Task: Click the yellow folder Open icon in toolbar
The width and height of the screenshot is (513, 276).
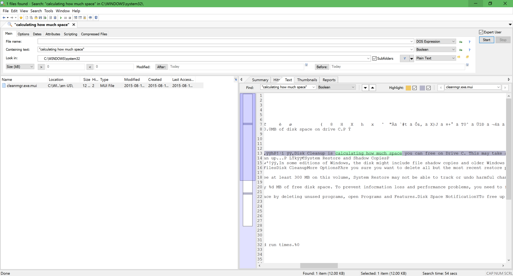Action: [x=36, y=18]
